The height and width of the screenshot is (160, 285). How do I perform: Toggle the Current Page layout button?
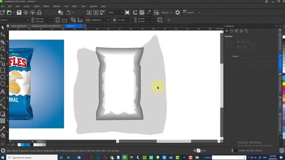(x=80, y=20)
